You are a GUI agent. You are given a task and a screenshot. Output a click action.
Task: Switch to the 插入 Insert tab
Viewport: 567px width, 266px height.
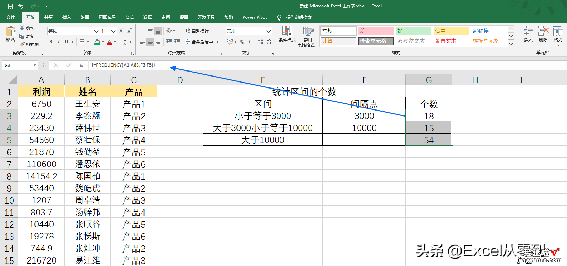pos(67,17)
